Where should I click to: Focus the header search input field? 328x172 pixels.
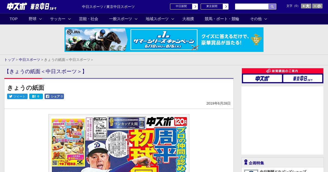coord(252,7)
